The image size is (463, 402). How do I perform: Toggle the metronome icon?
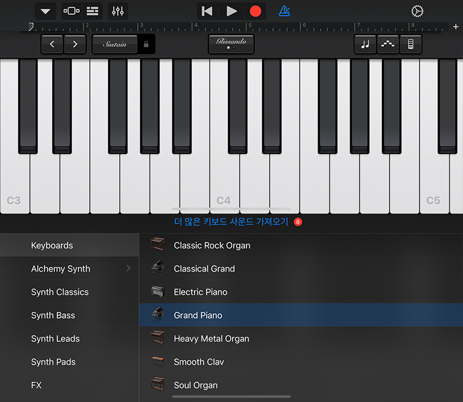pos(284,11)
